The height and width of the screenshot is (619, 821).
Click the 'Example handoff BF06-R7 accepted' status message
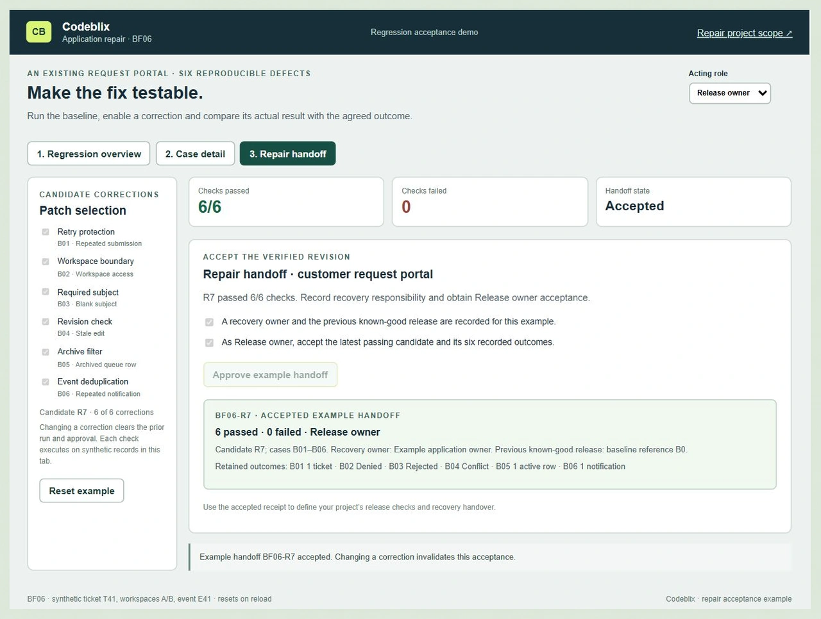tap(357, 557)
